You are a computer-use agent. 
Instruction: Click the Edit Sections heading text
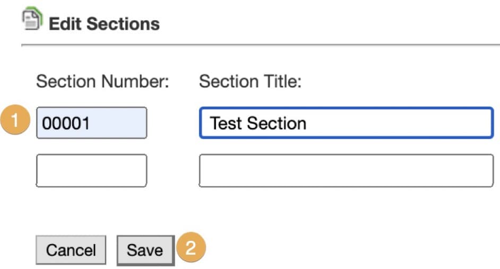pos(104,24)
